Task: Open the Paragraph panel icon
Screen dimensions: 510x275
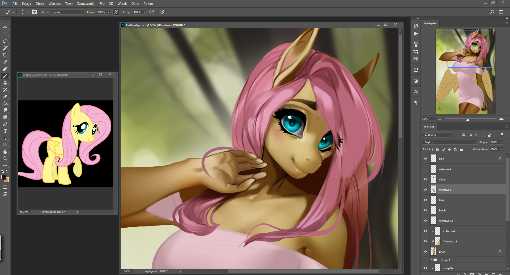Action: click(x=416, y=103)
